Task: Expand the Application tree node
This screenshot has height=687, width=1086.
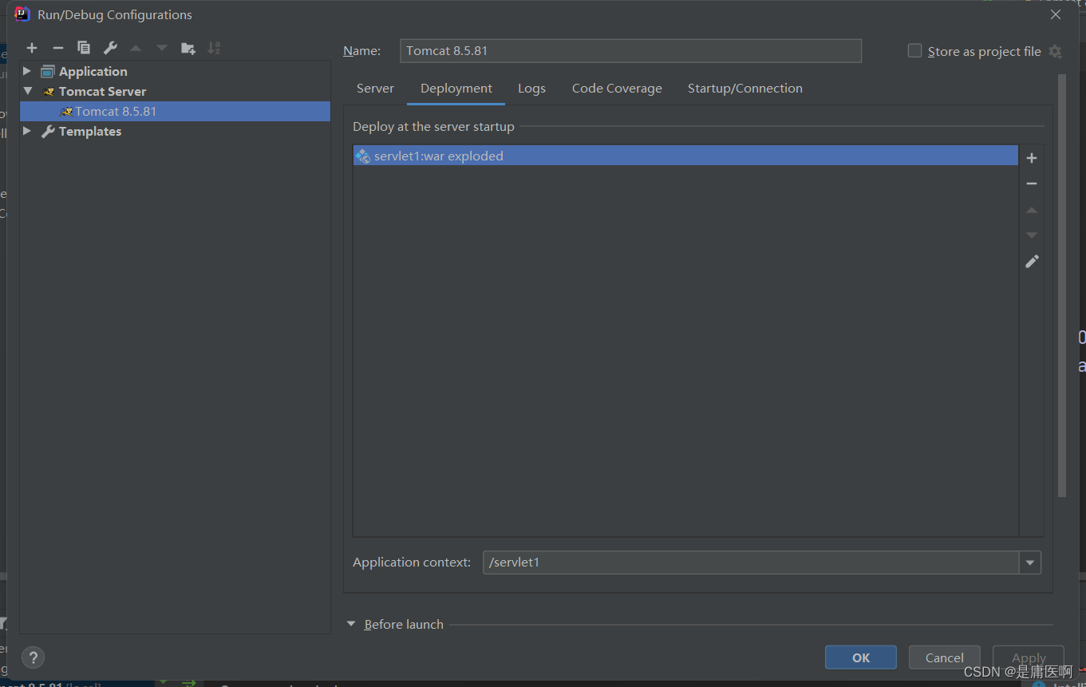Action: pyautogui.click(x=27, y=71)
